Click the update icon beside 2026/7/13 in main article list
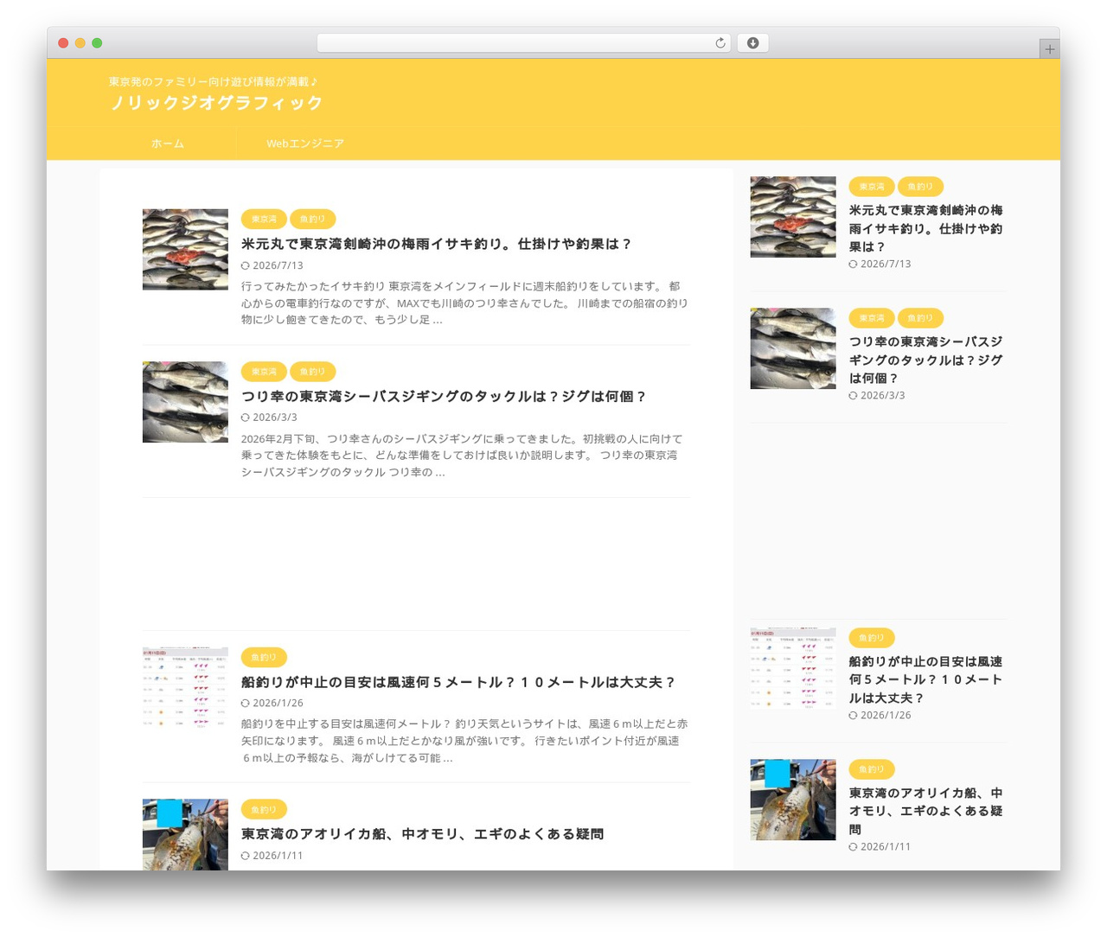The image size is (1107, 937). pyautogui.click(x=246, y=266)
